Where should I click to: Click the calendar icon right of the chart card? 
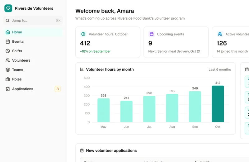coord(247,69)
